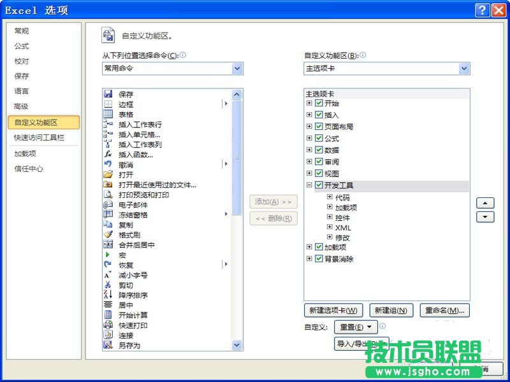This screenshot has width=510, height=382.
Task: Click command list scroll-down arrow
Action: point(237,345)
